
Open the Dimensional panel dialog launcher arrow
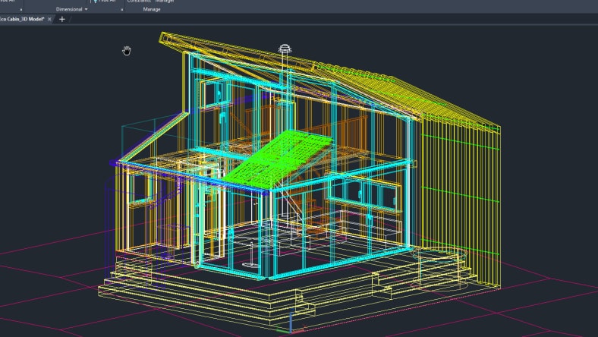pos(121,10)
